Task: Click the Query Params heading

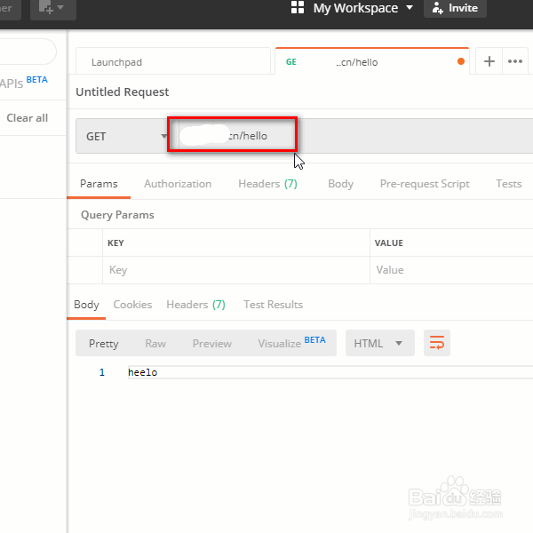Action: (x=117, y=215)
